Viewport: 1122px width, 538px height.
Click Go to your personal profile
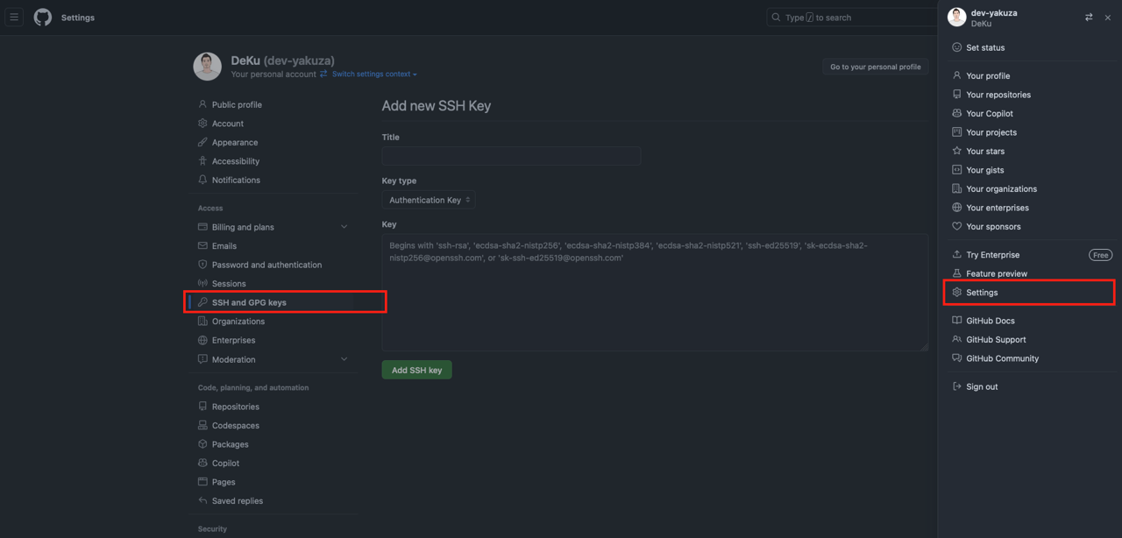(875, 66)
